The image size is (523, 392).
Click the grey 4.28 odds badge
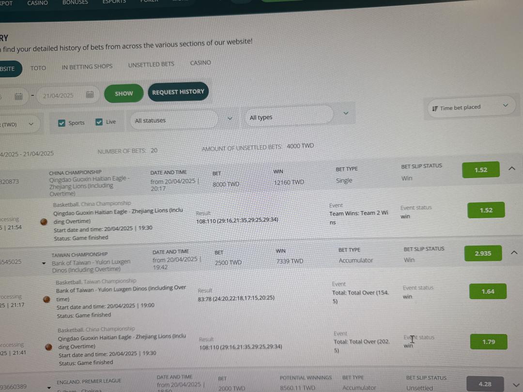[485, 384]
